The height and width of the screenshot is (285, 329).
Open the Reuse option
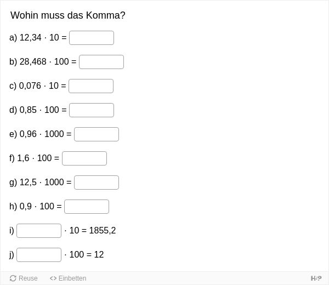pyautogui.click(x=24, y=278)
